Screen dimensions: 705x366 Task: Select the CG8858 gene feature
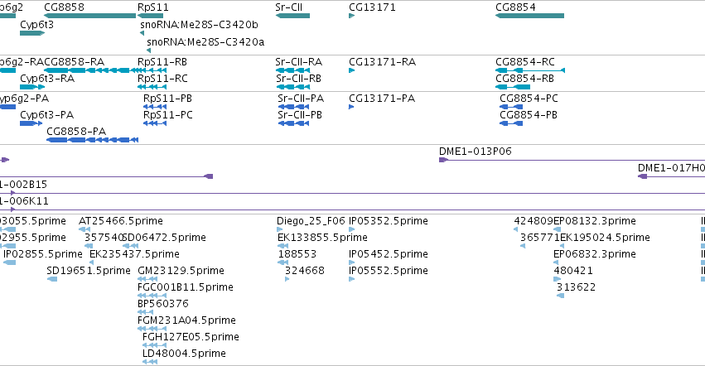90,16
